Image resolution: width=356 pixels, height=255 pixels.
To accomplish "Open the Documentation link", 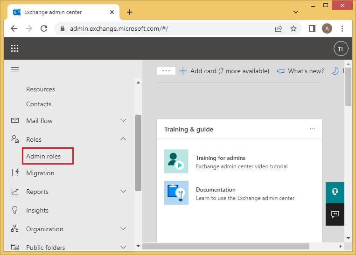I will point(216,190).
